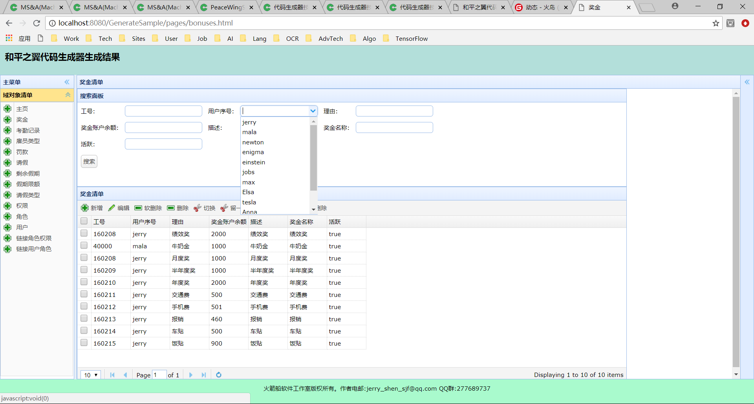Check the row for 160214 车贴

tap(84, 331)
